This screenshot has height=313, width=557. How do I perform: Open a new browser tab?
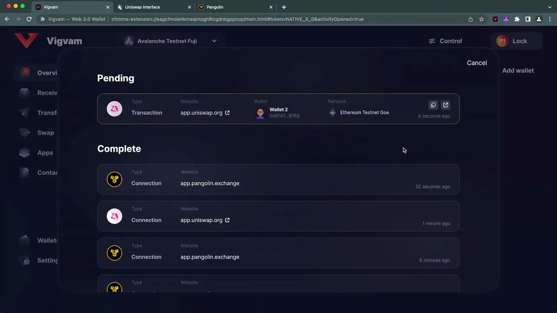pos(284,7)
